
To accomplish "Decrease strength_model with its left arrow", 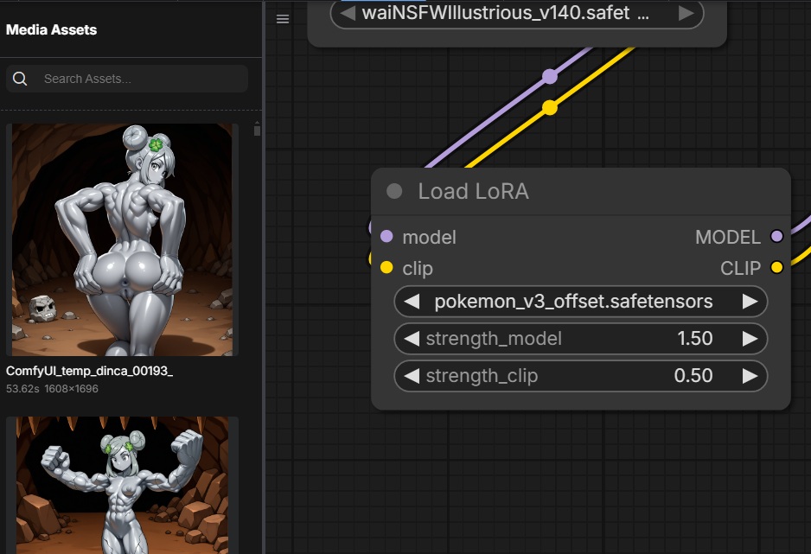I will [x=412, y=339].
